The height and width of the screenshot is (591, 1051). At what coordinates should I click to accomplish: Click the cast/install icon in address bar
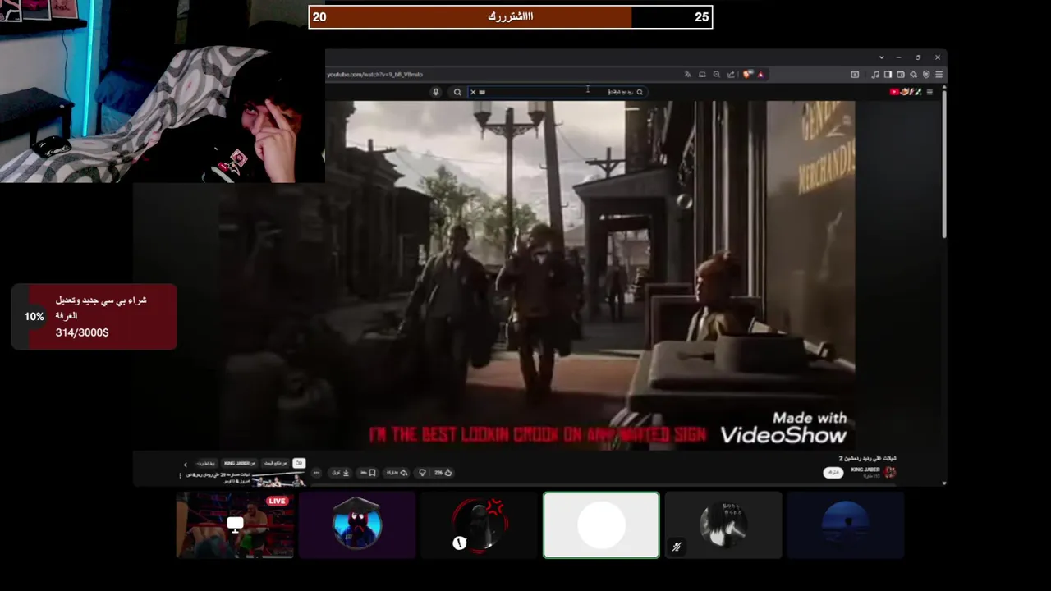point(702,75)
